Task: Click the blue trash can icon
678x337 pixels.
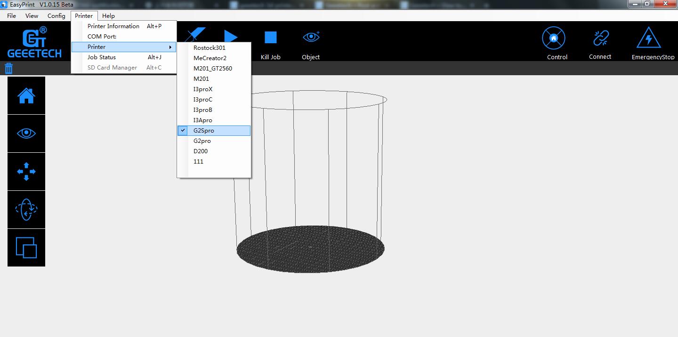Action: click(8, 69)
